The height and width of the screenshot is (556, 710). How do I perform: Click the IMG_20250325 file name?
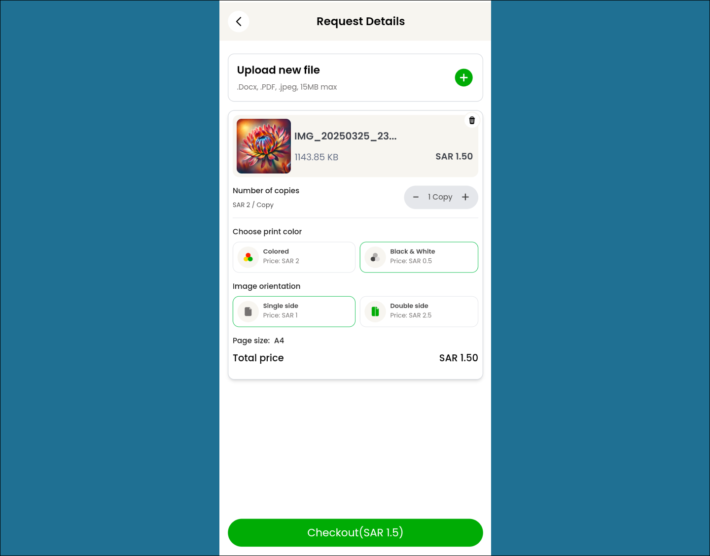345,137
